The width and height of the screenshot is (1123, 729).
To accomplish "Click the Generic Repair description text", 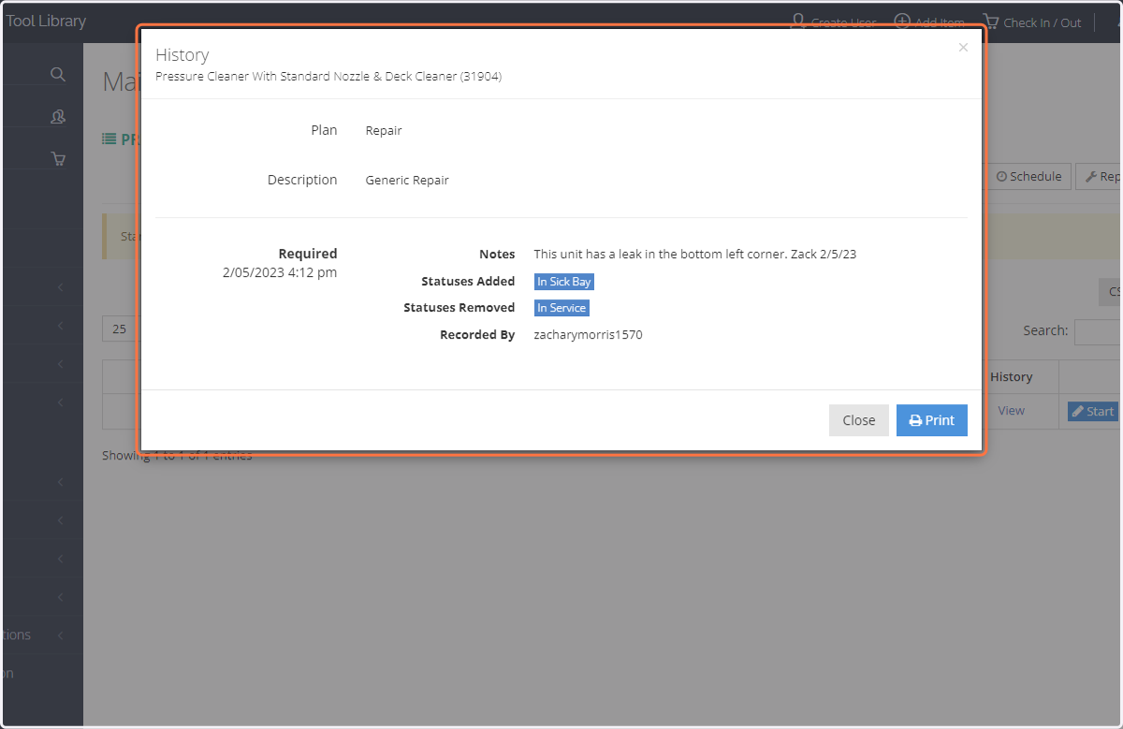I will [x=407, y=180].
